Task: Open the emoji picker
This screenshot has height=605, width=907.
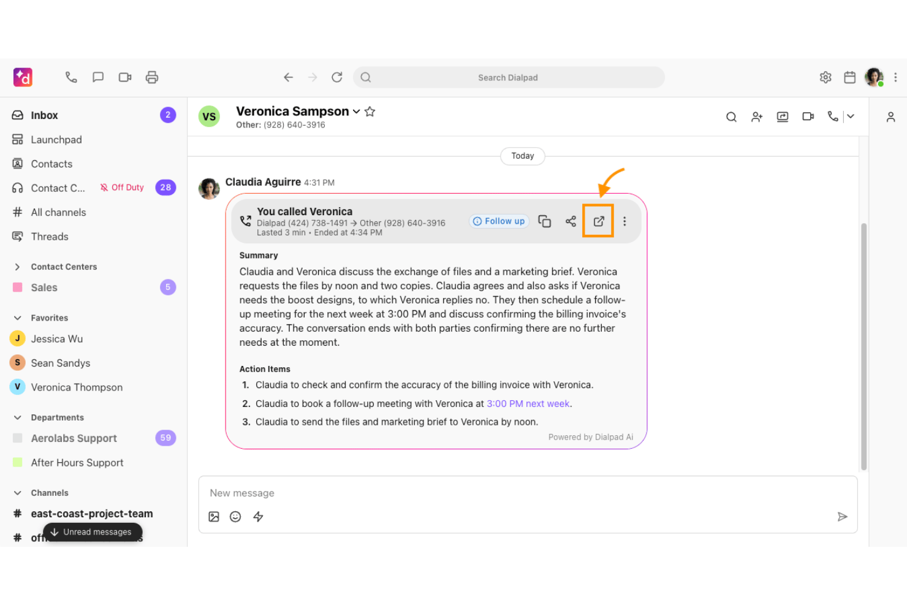Action: (235, 517)
